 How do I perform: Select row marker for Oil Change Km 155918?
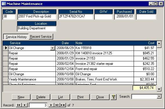point(6,48)
